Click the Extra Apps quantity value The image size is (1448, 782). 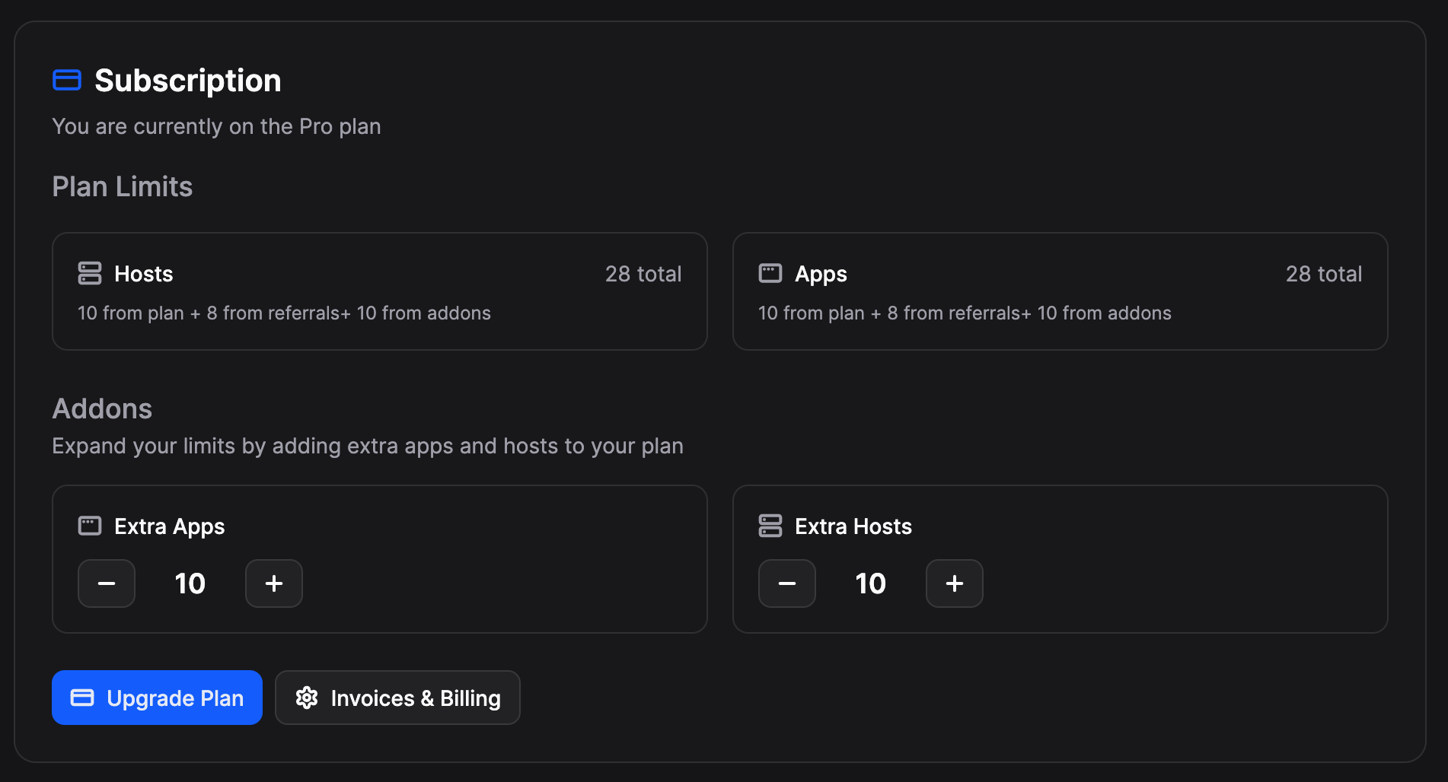tap(190, 583)
